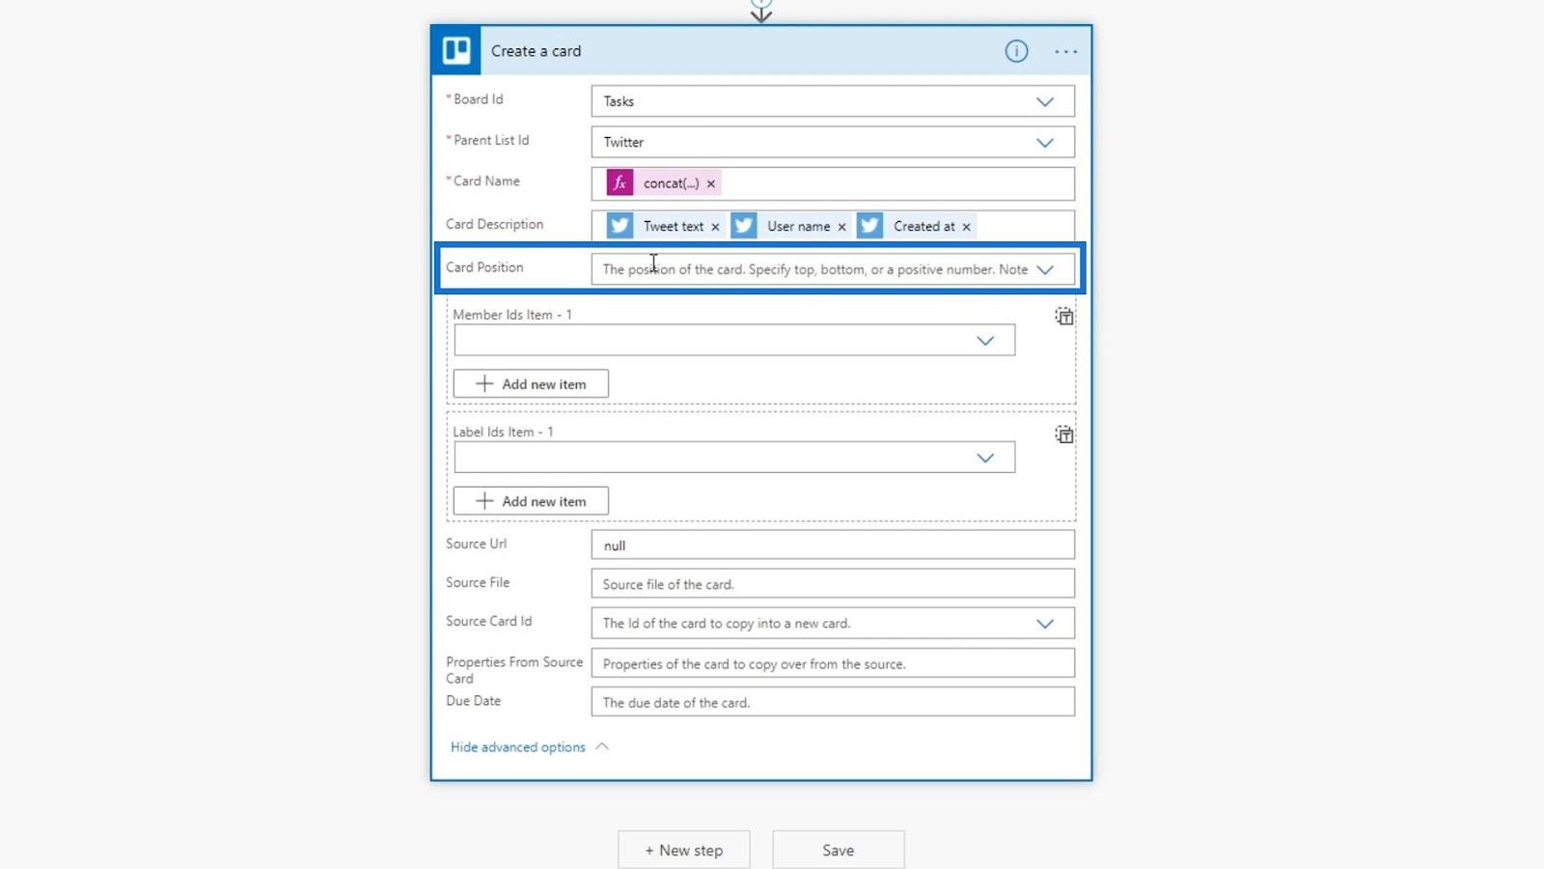Viewport: 1544px width, 869px height.
Task: Click the Create a card header title
Action: (536, 51)
